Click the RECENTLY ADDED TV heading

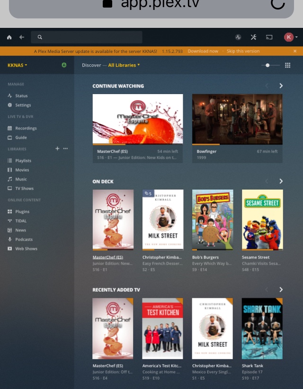(x=116, y=290)
